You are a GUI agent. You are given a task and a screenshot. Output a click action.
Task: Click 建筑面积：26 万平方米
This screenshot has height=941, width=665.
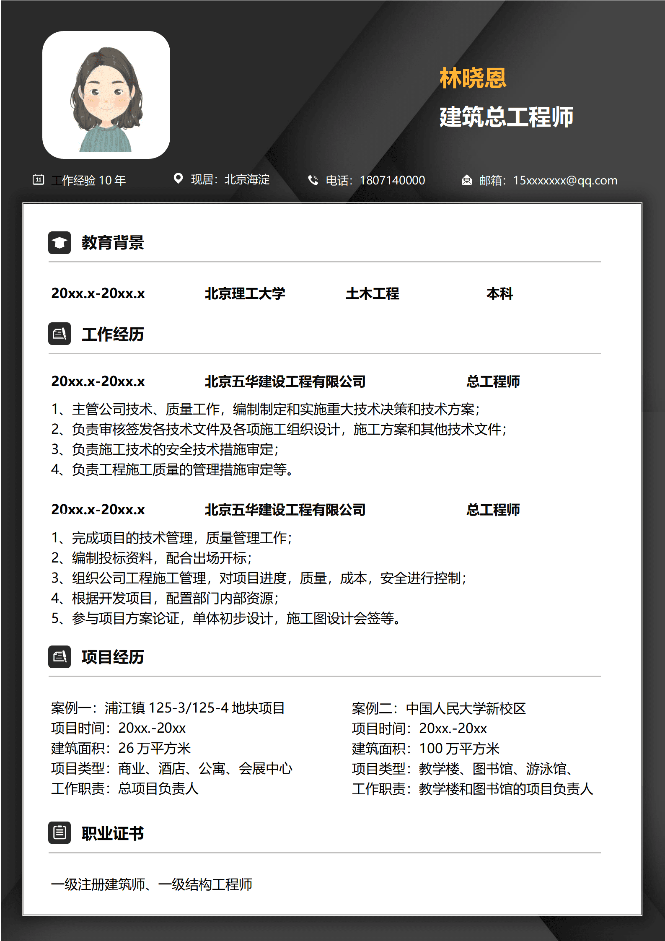click(x=121, y=748)
